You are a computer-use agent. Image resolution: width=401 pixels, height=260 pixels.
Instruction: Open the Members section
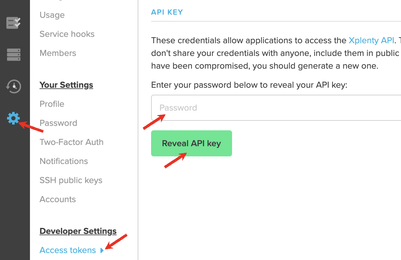pos(58,53)
